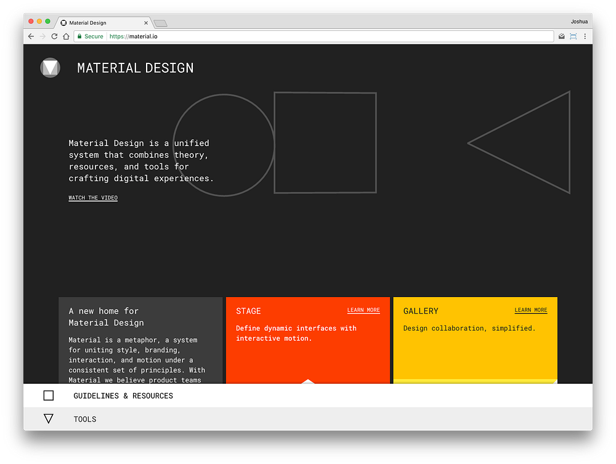Screen dimensions: 616x464
Task: Click the triangle icon beside TOOLS
Action: point(49,418)
